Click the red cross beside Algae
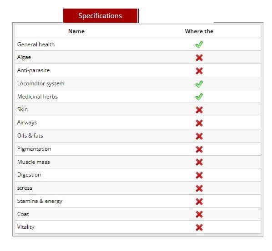 (199, 58)
